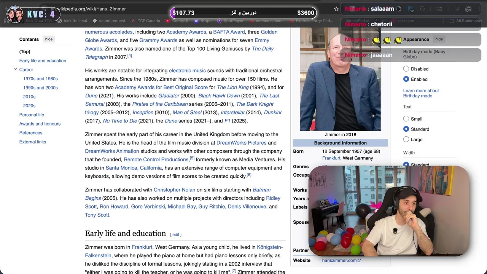Select the Enabled birthday mode option
The height and width of the screenshot is (274, 487).
(406, 79)
